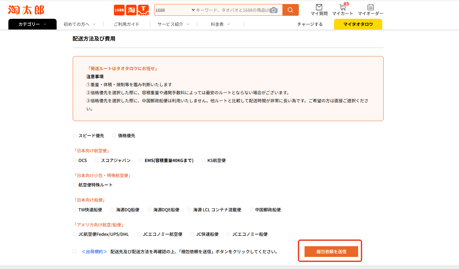Choose スコアジャパン shipping option
The width and height of the screenshot is (459, 269).
click(97, 160)
